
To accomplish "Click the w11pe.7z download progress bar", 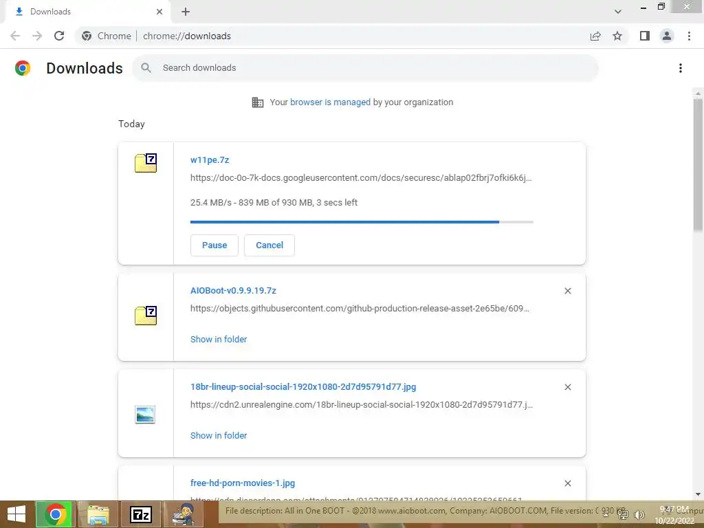I will pyautogui.click(x=362, y=222).
